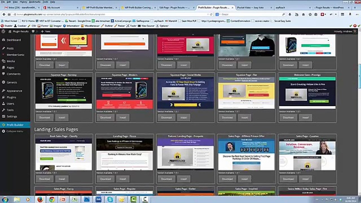Open the Information dropdown in developer toolbar

[x=71, y=26]
